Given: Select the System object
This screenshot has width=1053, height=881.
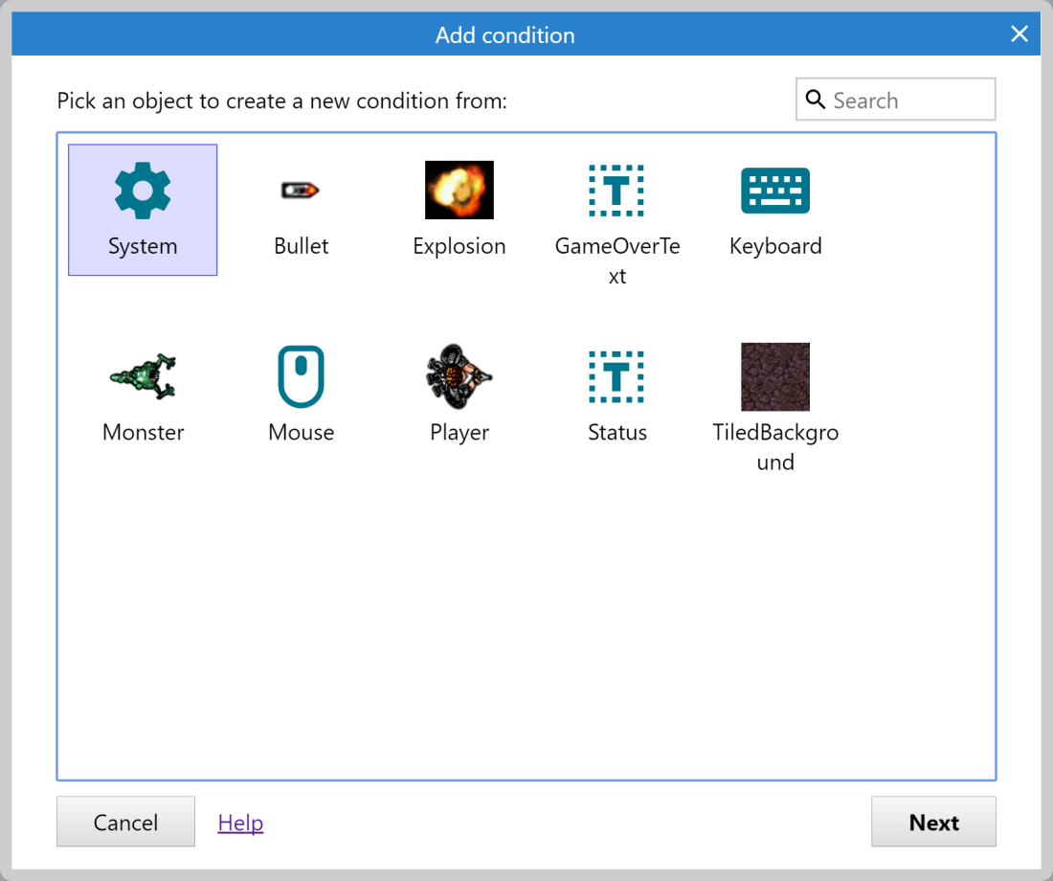Looking at the screenshot, I should [x=142, y=209].
